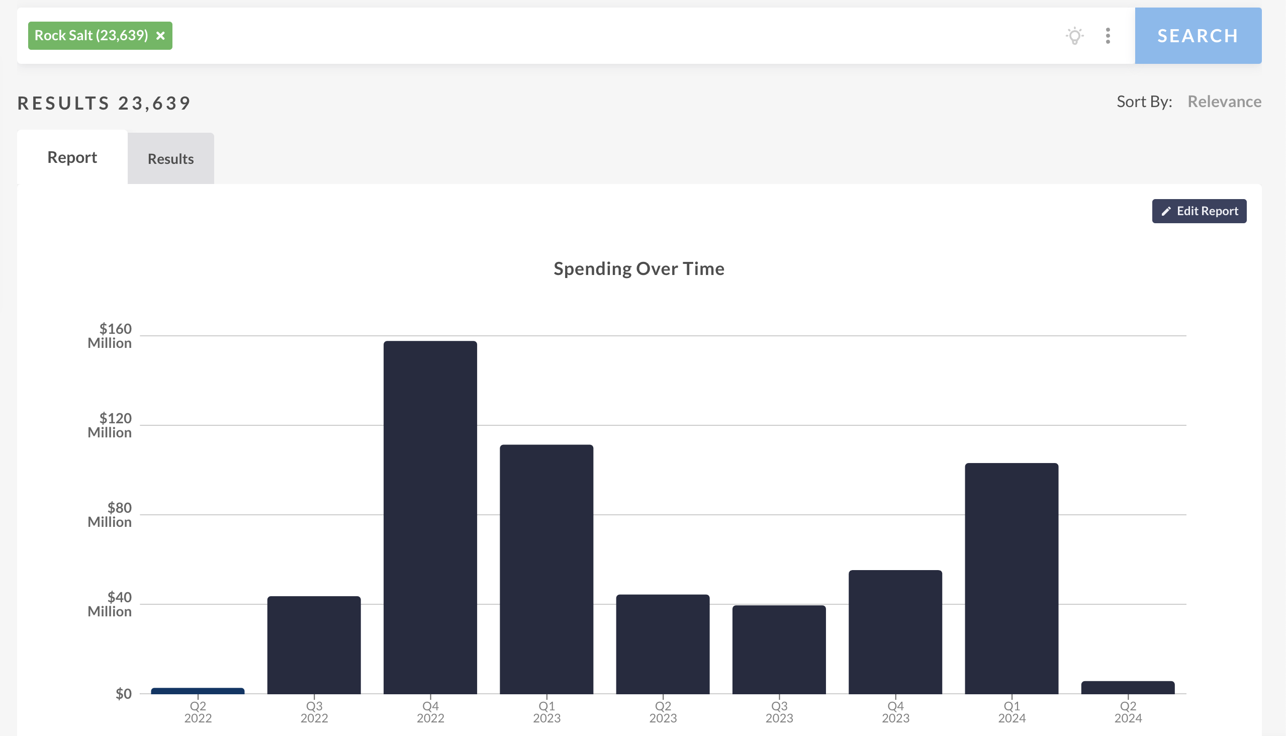
Task: Select the Q1 2023 bar
Action: (546, 569)
